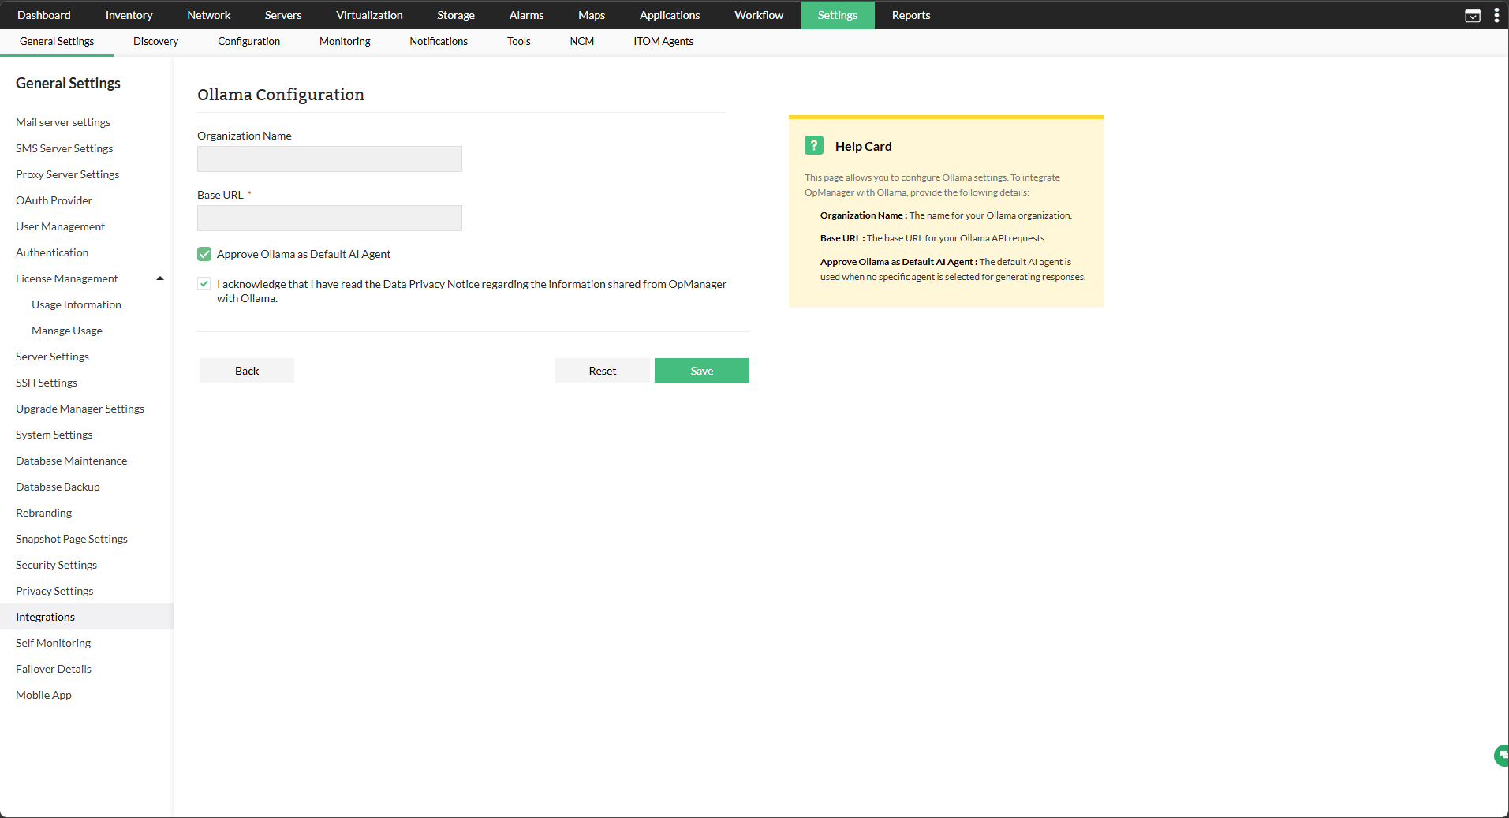Open User Management
The width and height of the screenshot is (1509, 818).
tap(60, 226)
